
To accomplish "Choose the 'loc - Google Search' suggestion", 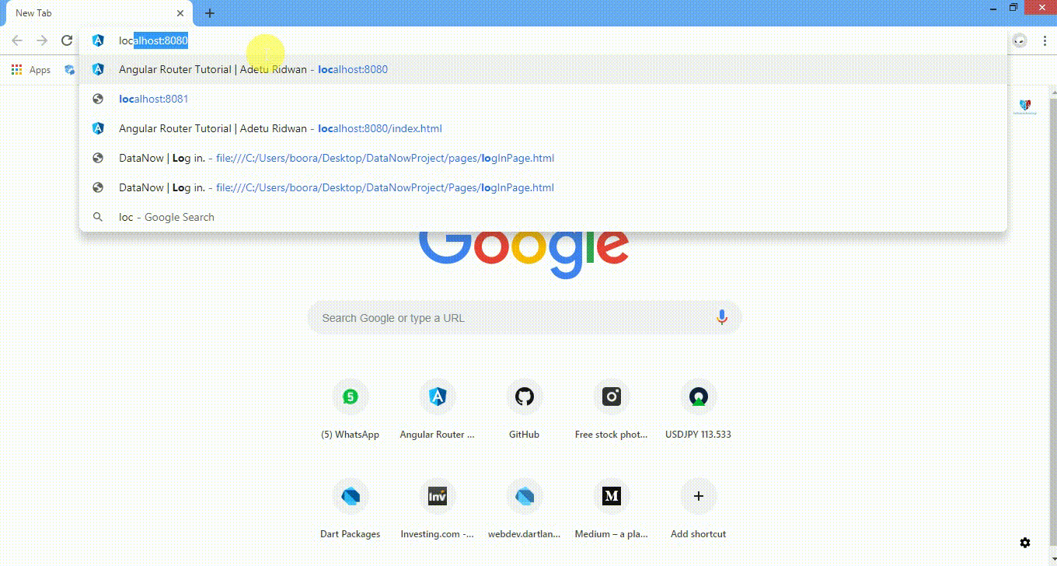I will click(543, 217).
